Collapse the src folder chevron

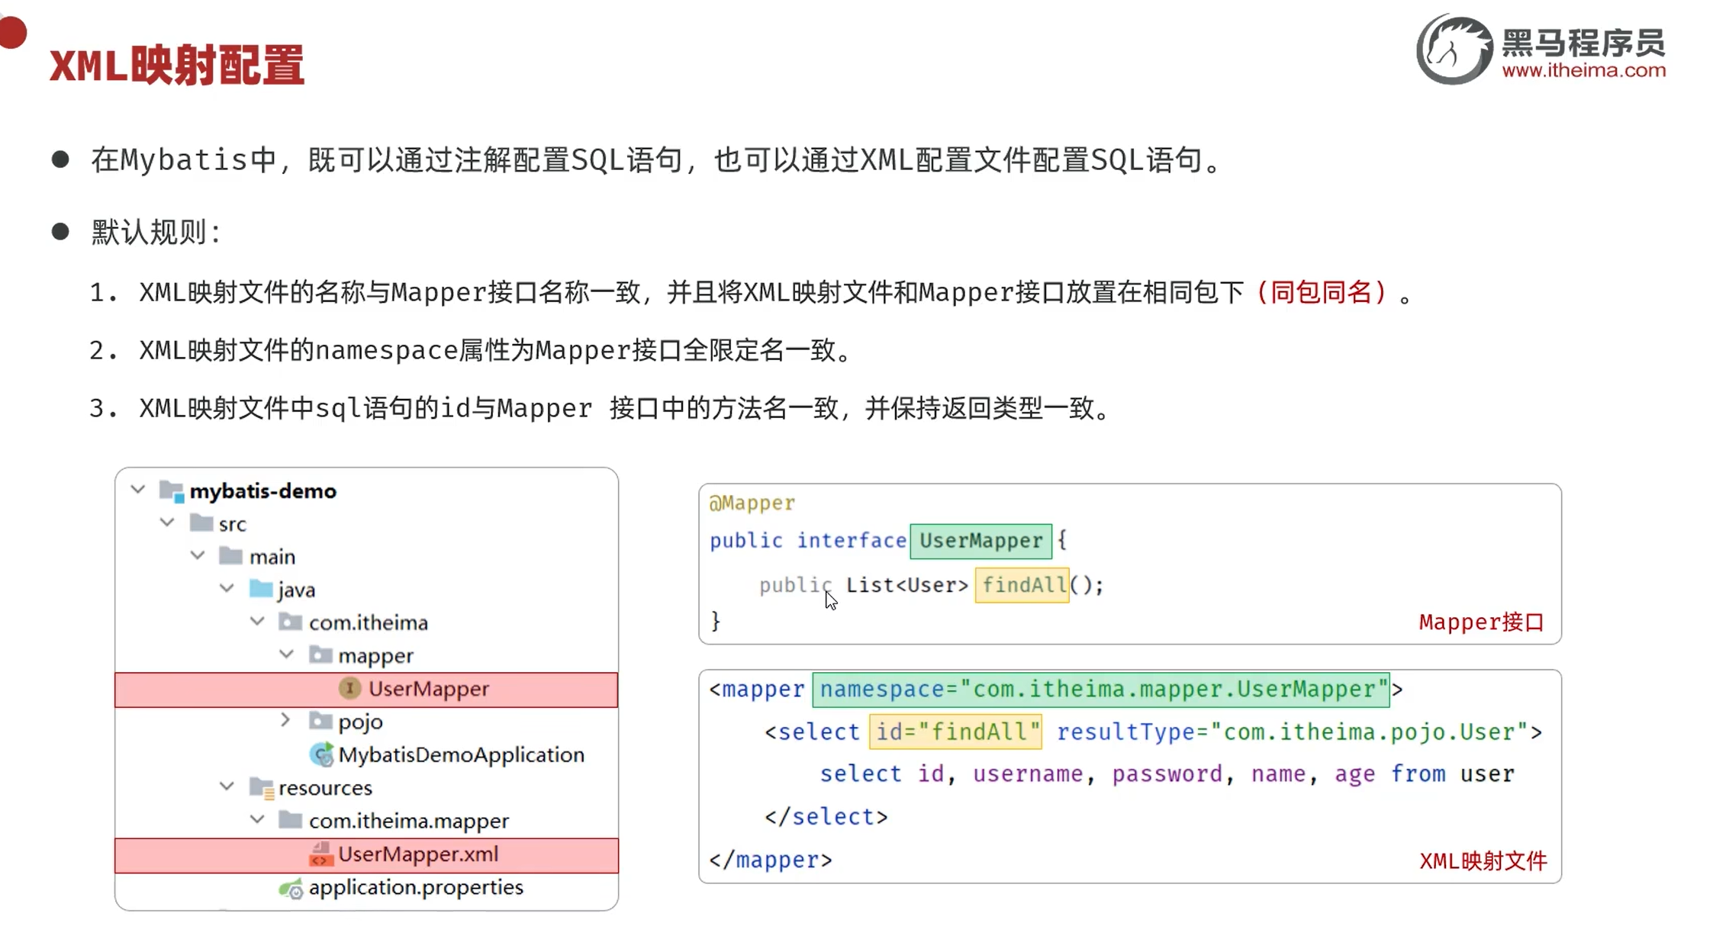tap(168, 522)
